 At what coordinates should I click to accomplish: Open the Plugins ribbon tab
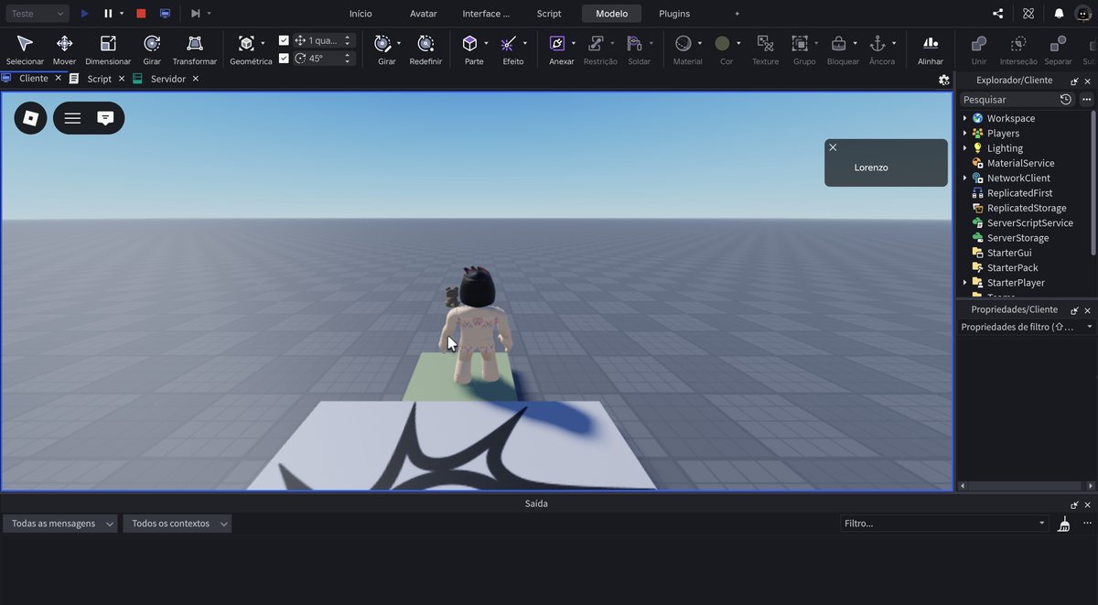coord(674,14)
